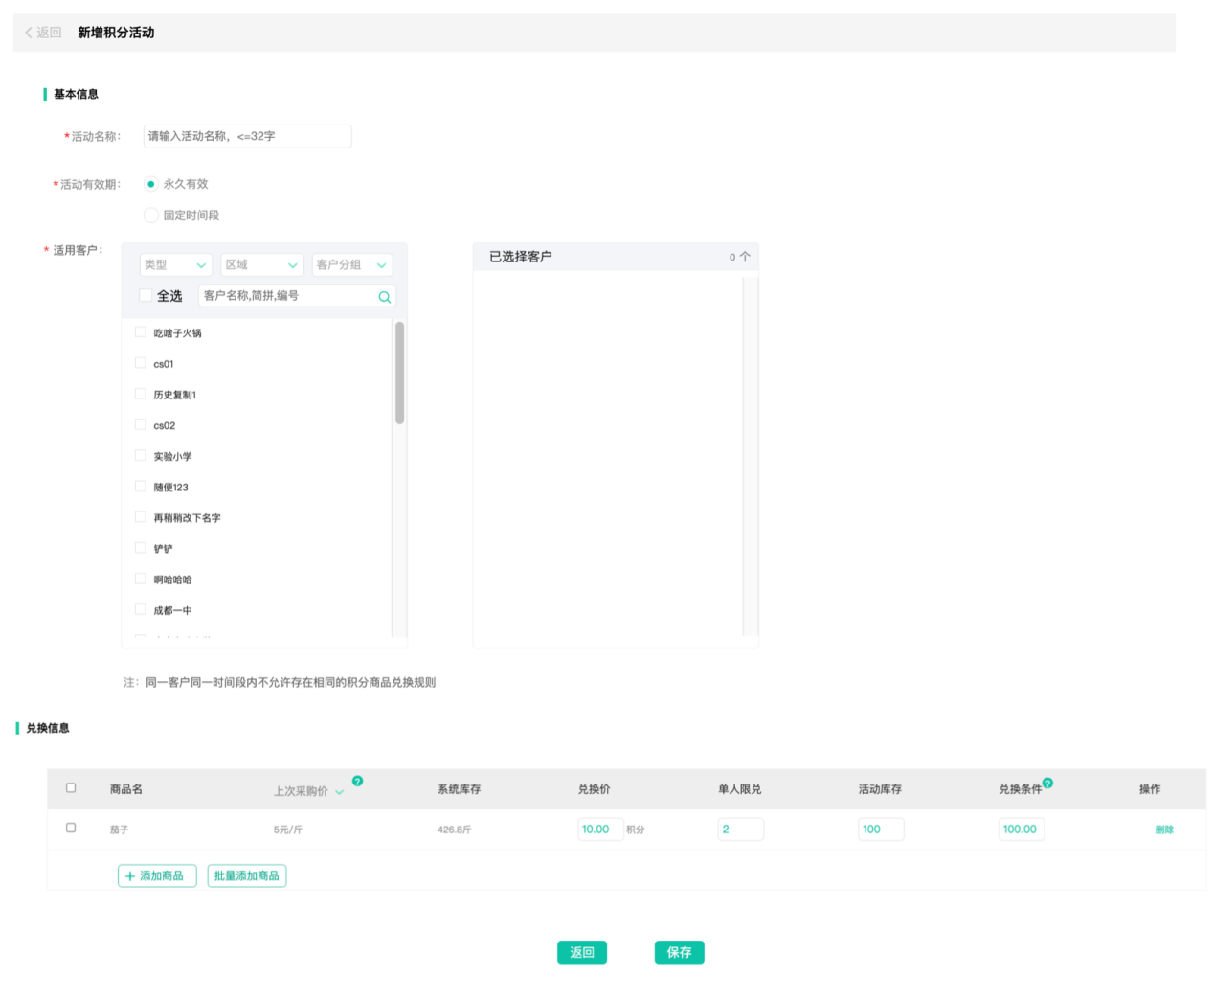Open the 区域 dropdown

[x=262, y=265]
